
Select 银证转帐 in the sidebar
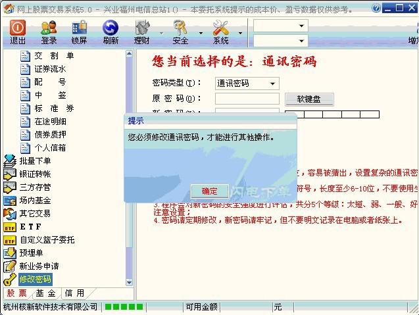click(x=35, y=174)
